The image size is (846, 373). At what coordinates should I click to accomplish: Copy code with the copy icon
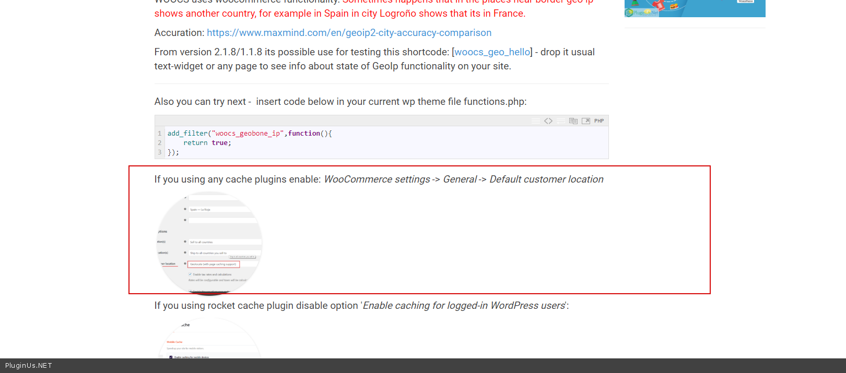(573, 121)
